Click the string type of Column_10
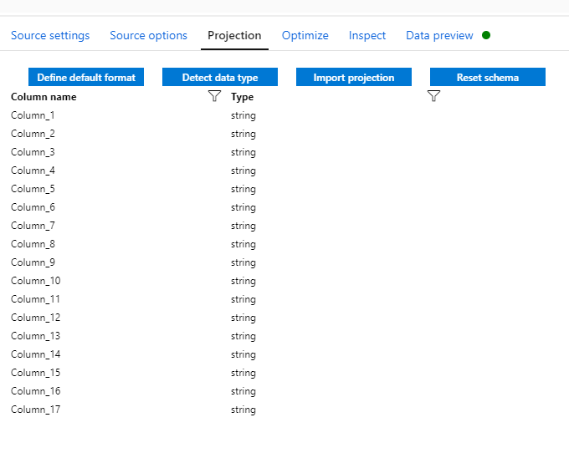The height and width of the screenshot is (453, 569). (243, 281)
